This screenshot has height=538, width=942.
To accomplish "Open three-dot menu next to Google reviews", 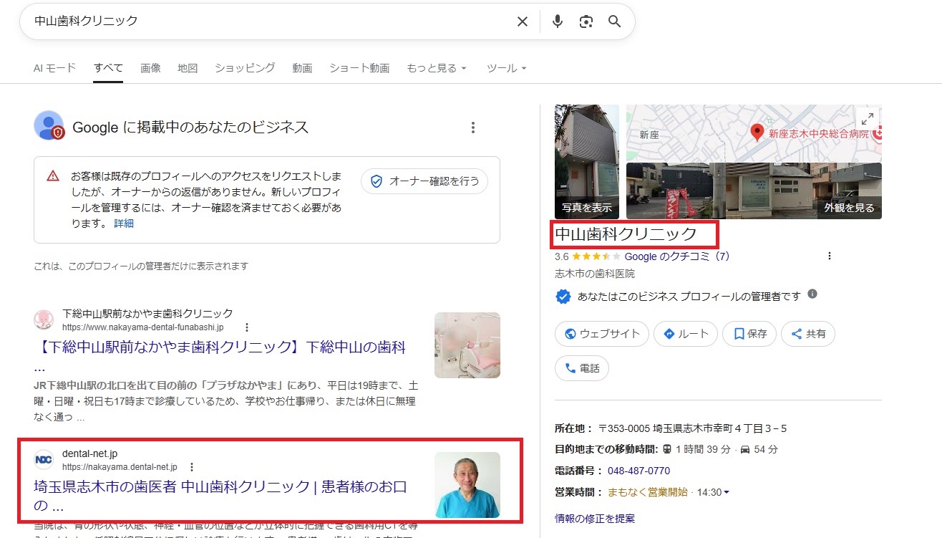I will point(830,256).
